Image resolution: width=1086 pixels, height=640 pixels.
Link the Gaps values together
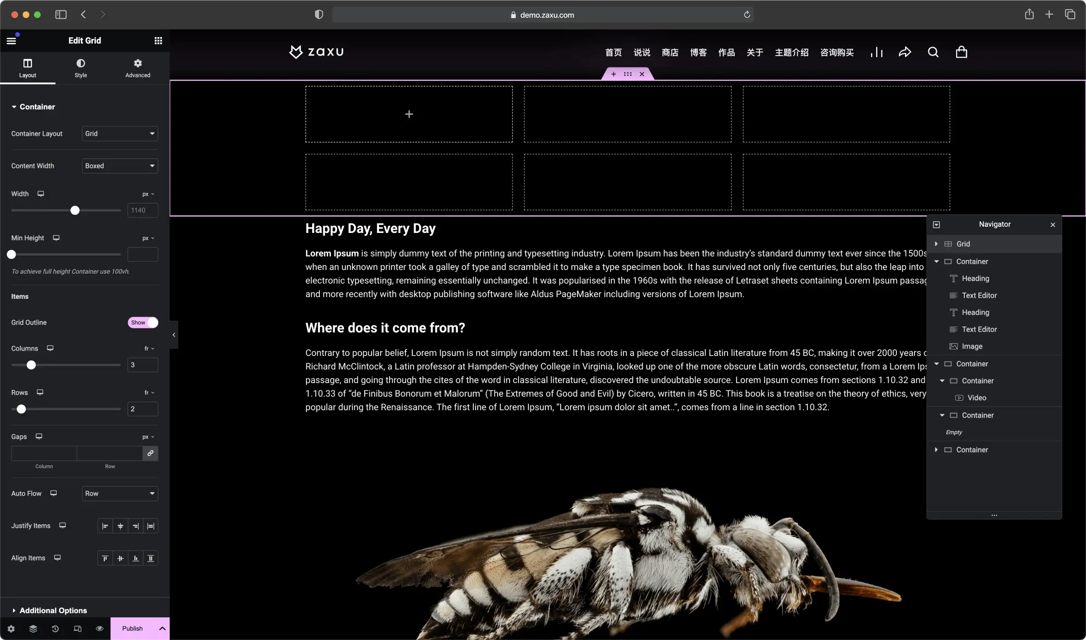pyautogui.click(x=150, y=453)
